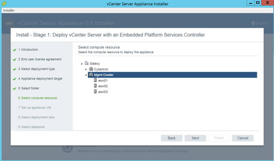Go to step 4 Appliance deployment target
This screenshot has width=274, height=161.
point(40,79)
